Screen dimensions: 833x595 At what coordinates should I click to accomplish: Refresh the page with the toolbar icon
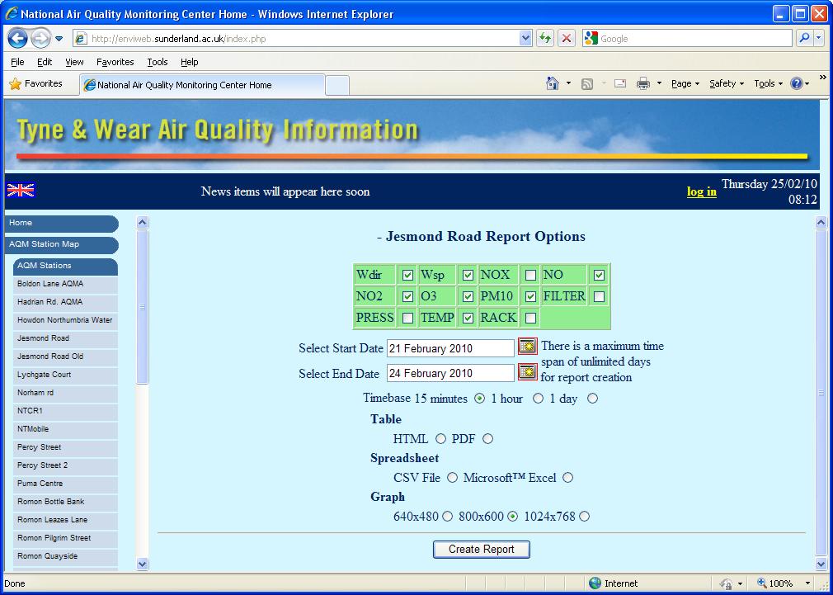[545, 38]
